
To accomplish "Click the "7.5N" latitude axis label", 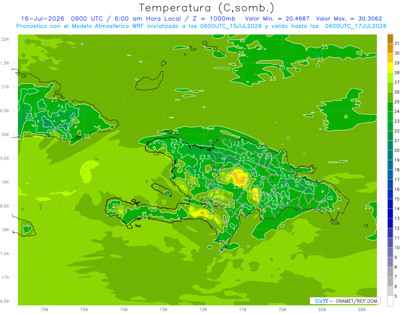I will [5, 254].
